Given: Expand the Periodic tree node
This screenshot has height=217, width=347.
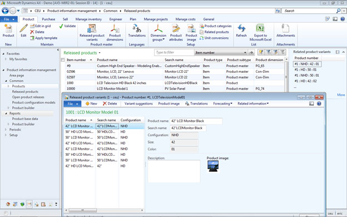Looking at the screenshot, I should pyautogui.click(x=6, y=130).
